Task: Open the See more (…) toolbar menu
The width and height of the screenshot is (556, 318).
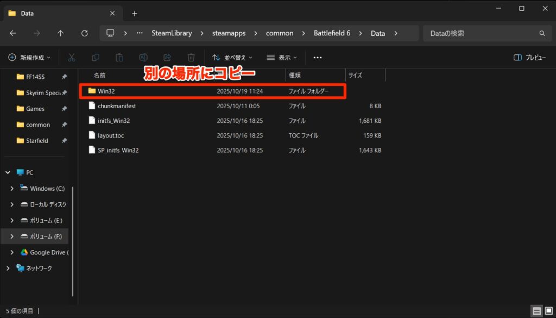Action: 318,57
